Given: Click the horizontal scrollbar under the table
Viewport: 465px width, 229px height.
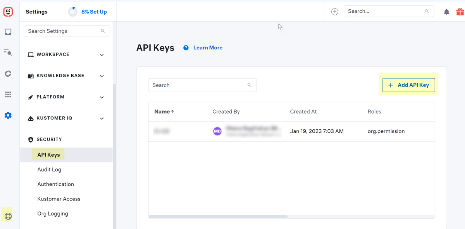Looking at the screenshot, I should (x=218, y=217).
